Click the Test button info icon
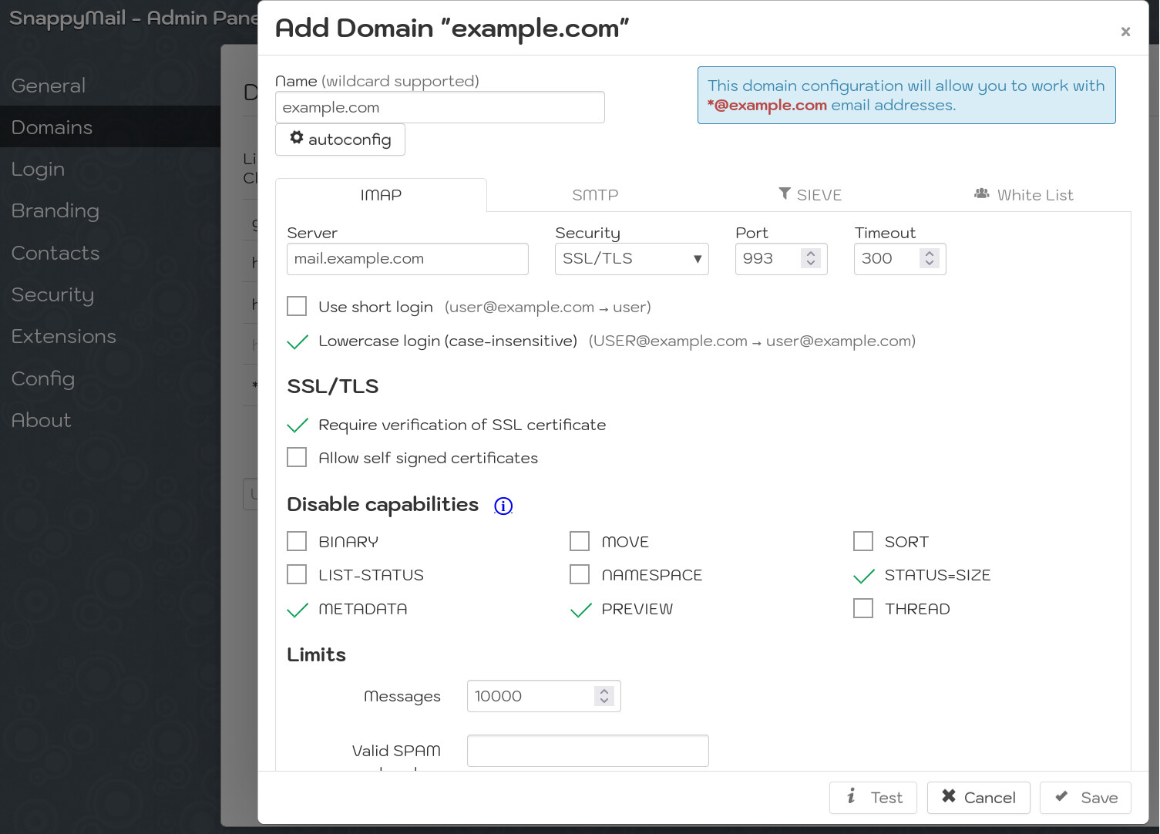 point(851,796)
